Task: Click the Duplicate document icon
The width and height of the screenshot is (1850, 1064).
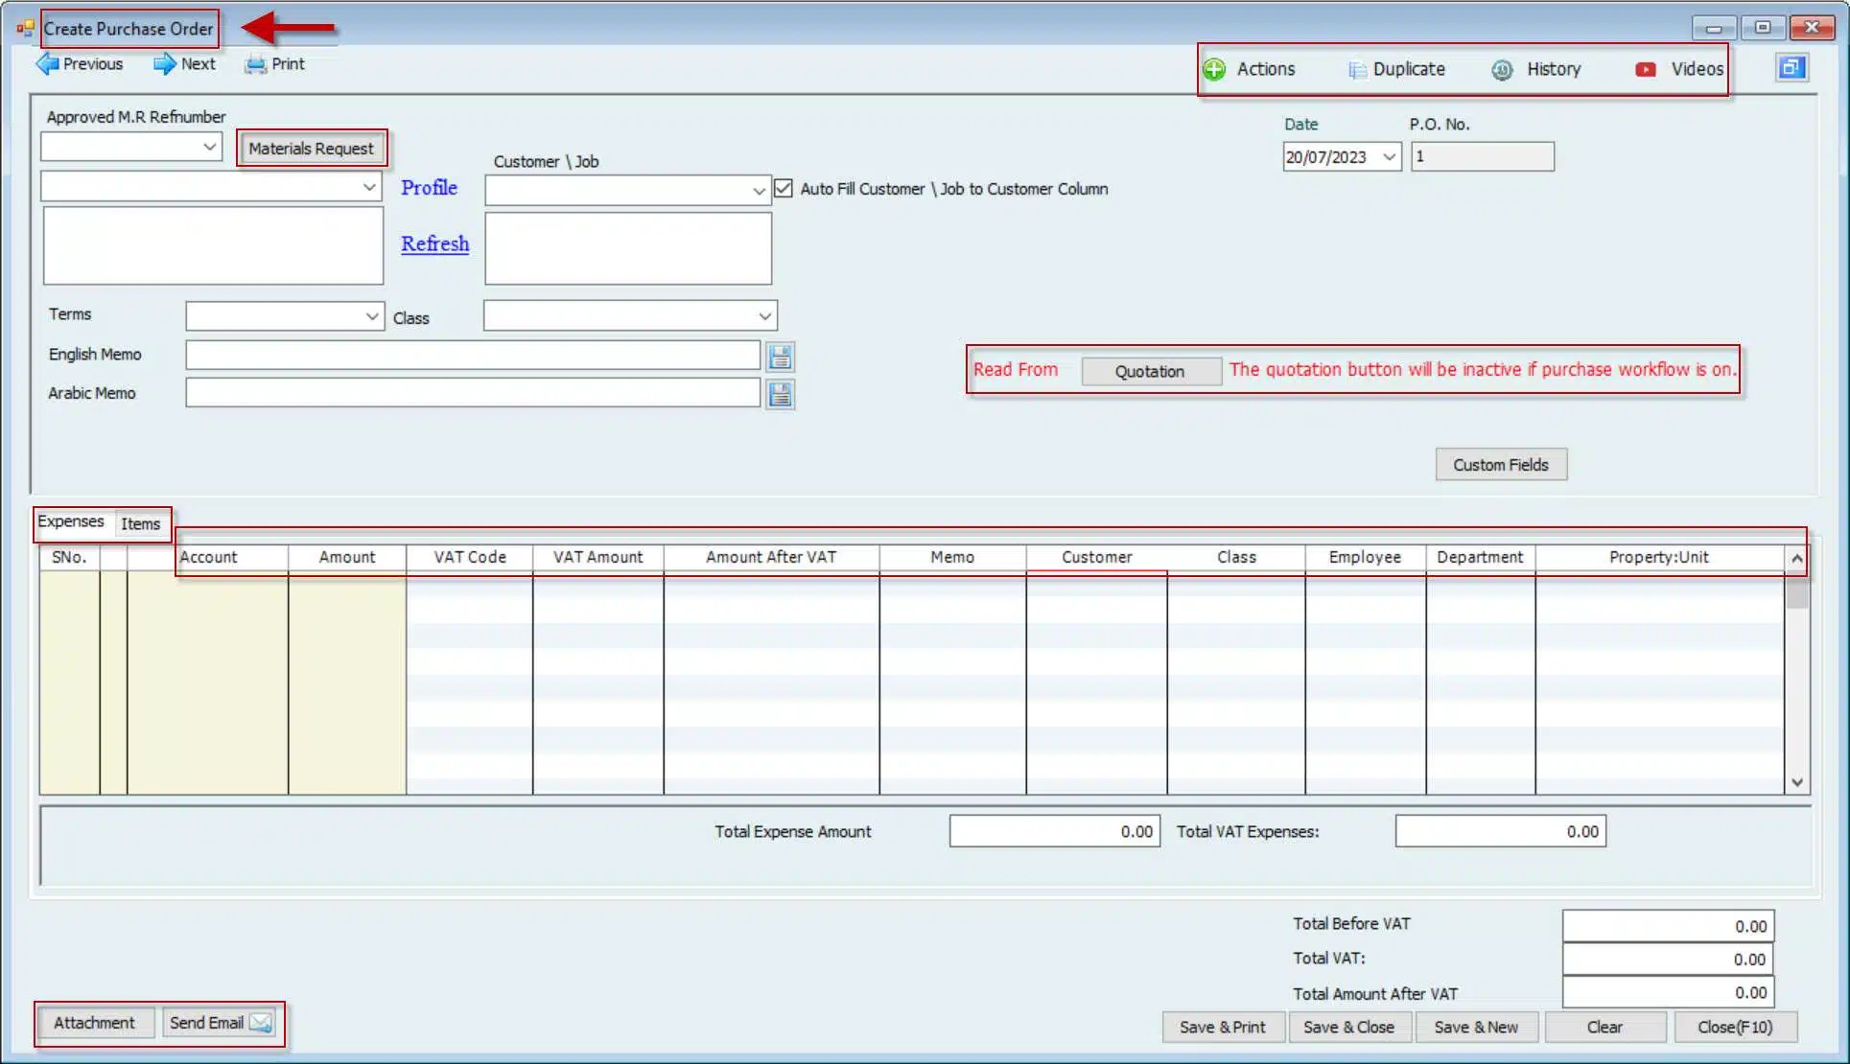Action: 1356,69
